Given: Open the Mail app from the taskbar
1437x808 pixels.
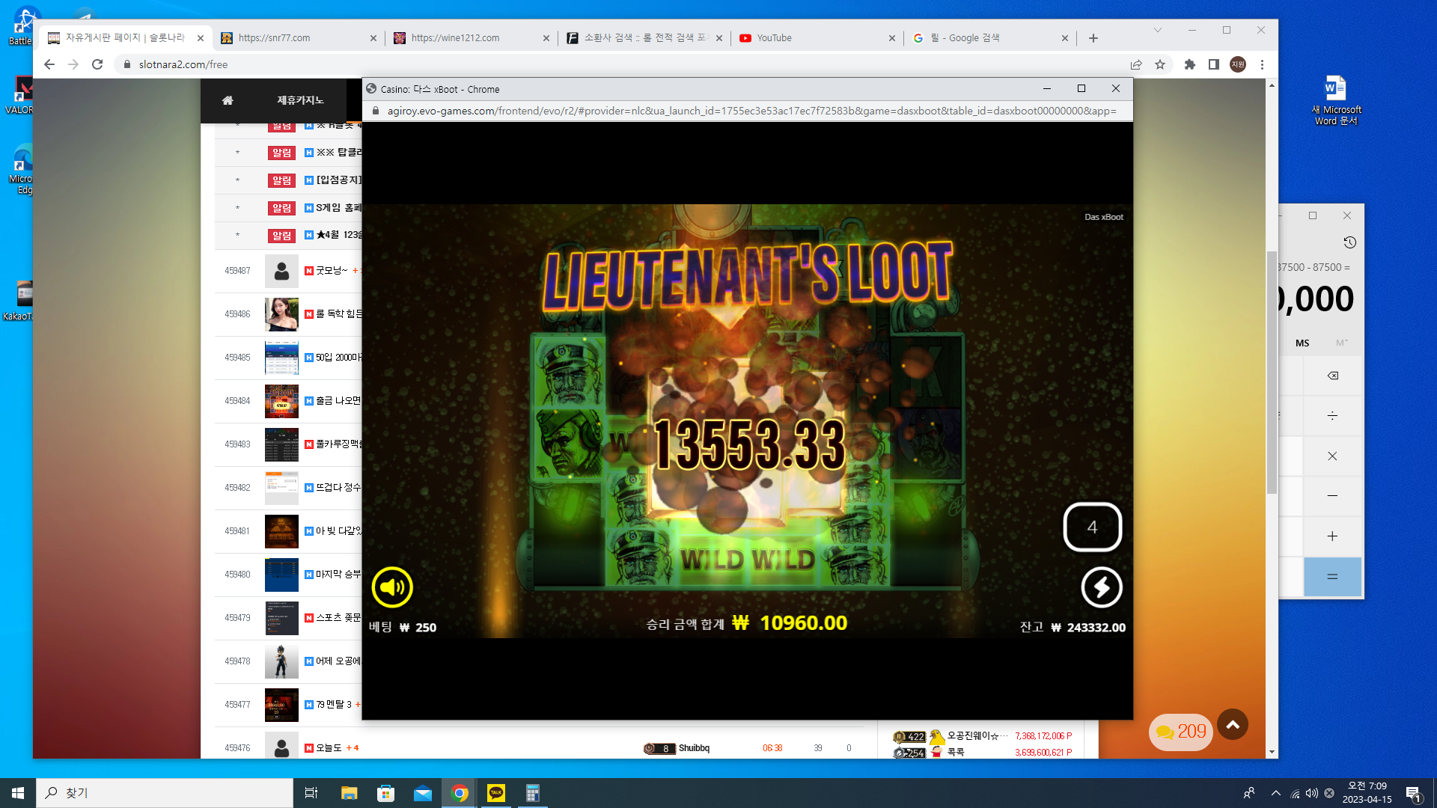Looking at the screenshot, I should click(x=423, y=793).
